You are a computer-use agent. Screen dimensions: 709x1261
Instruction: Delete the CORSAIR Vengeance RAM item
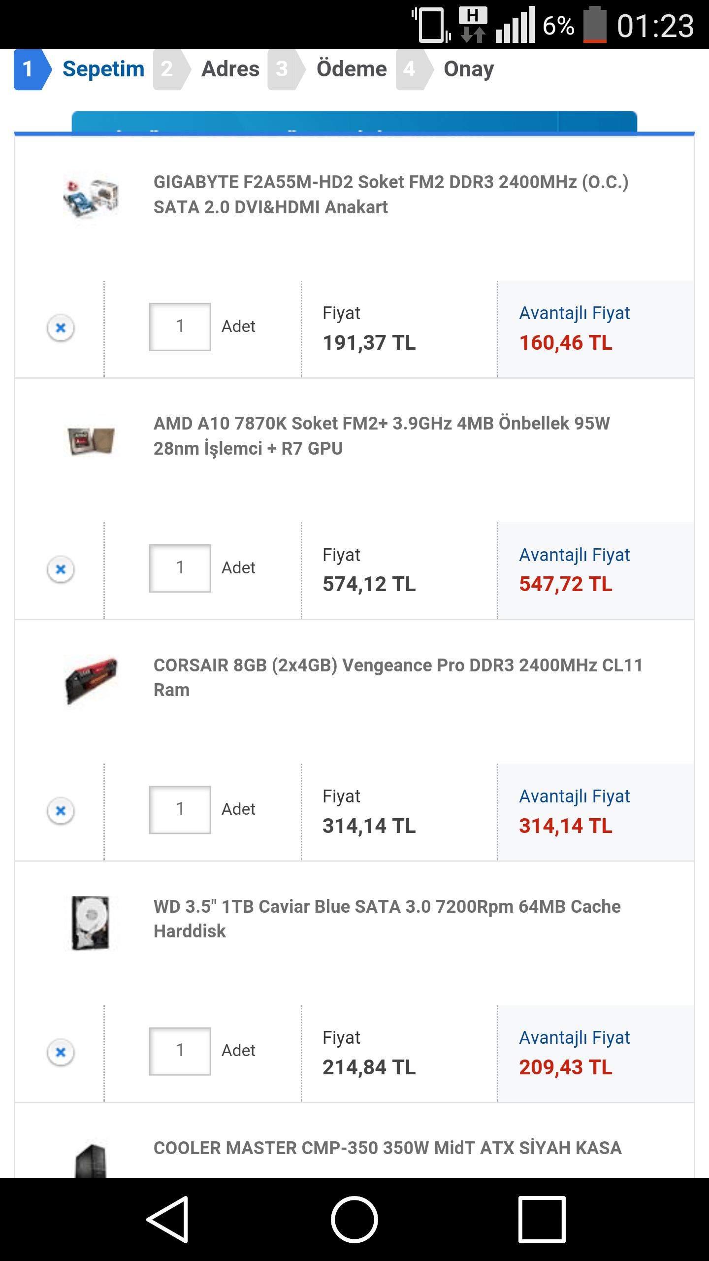pos(61,810)
